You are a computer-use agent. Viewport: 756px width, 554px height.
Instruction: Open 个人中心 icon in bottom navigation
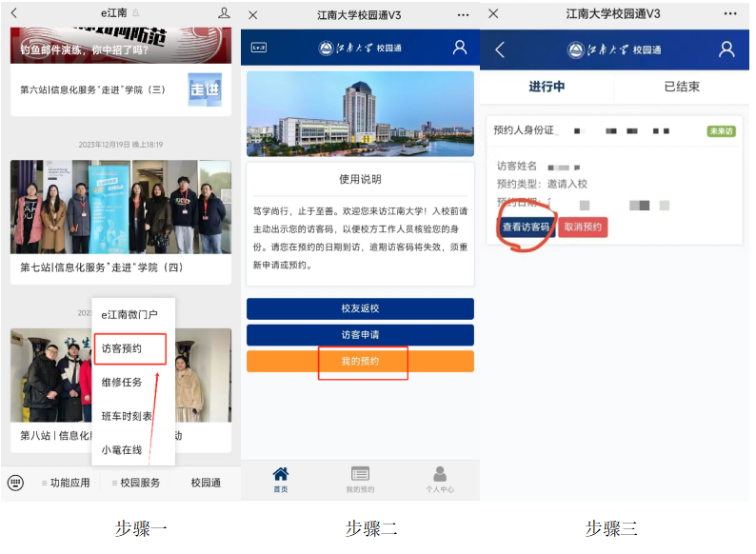(x=439, y=478)
